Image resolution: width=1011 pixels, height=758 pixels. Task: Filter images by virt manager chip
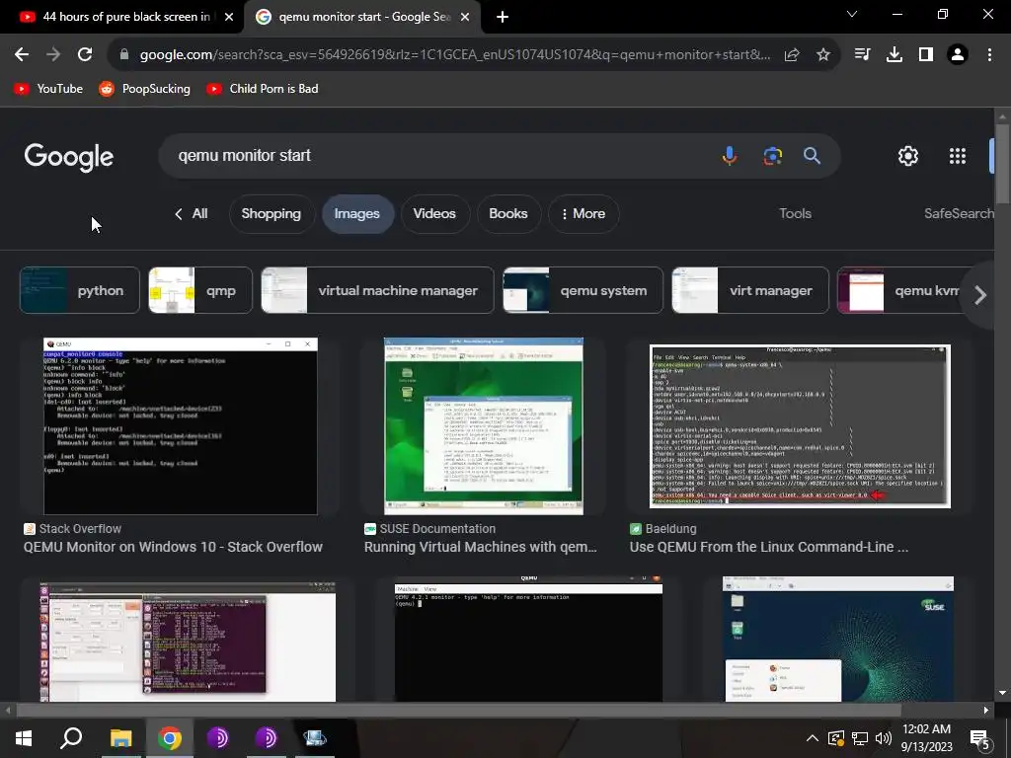point(750,291)
